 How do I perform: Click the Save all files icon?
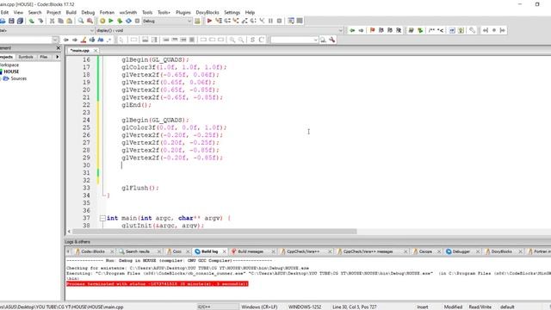coord(20,21)
